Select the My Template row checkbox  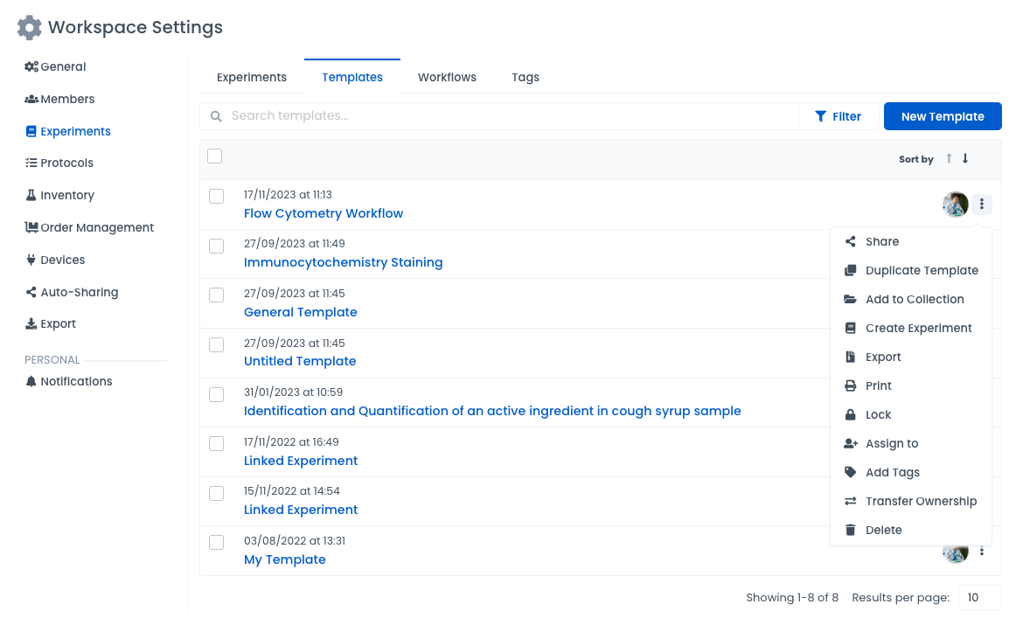(217, 543)
